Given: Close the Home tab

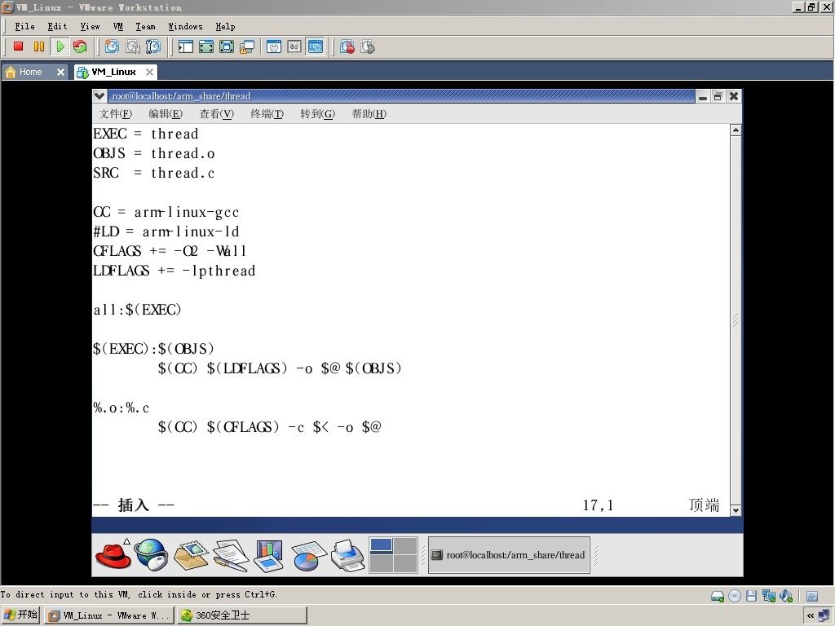Looking at the screenshot, I should pos(60,72).
